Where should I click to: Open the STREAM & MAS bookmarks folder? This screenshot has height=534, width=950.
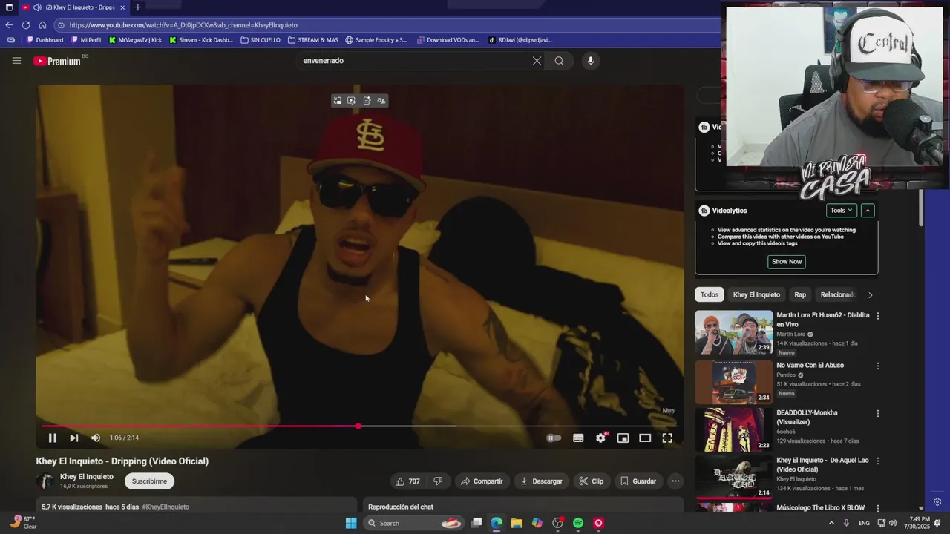pyautogui.click(x=312, y=40)
